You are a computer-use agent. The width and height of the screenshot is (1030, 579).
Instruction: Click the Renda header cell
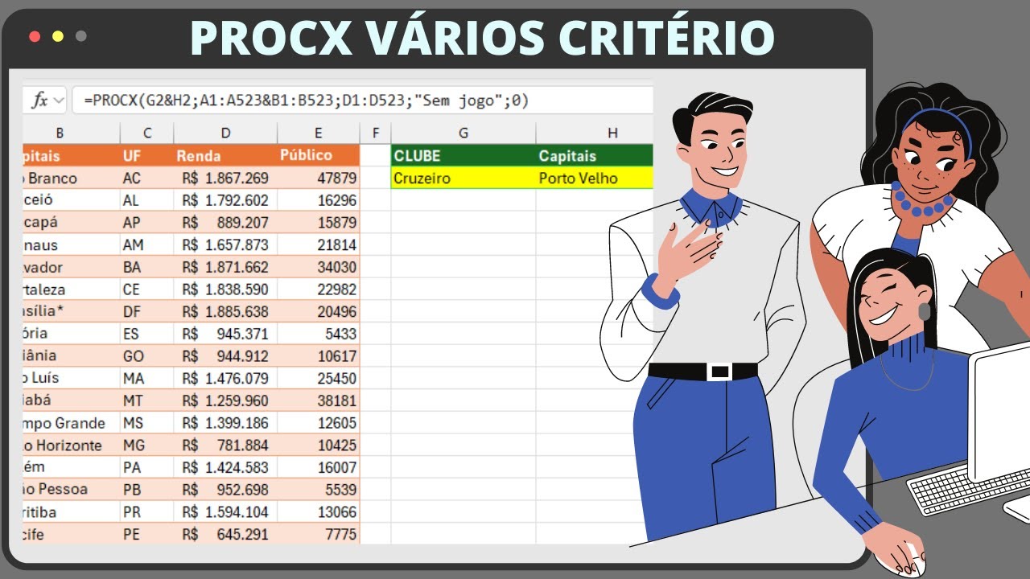coord(225,155)
